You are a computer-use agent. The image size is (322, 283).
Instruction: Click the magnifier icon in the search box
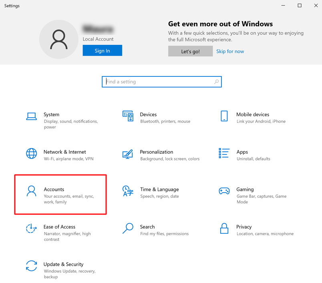(216, 82)
